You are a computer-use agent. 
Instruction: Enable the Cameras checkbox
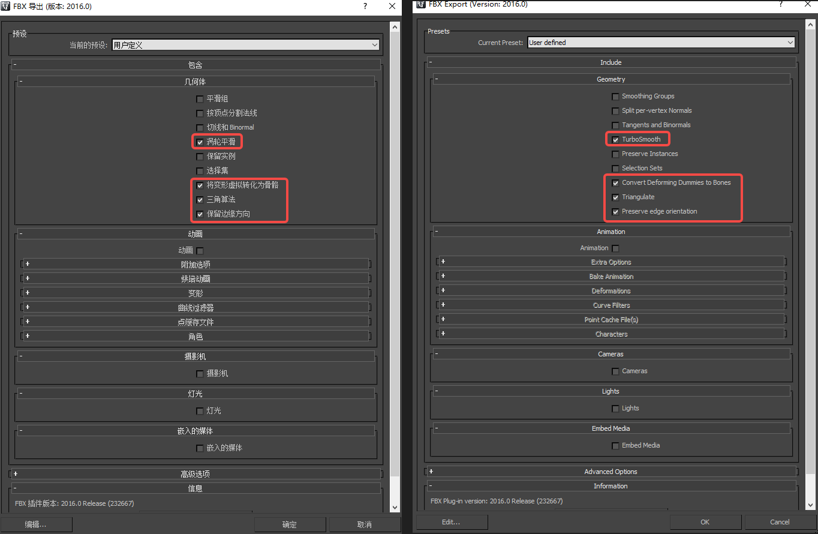(x=615, y=371)
